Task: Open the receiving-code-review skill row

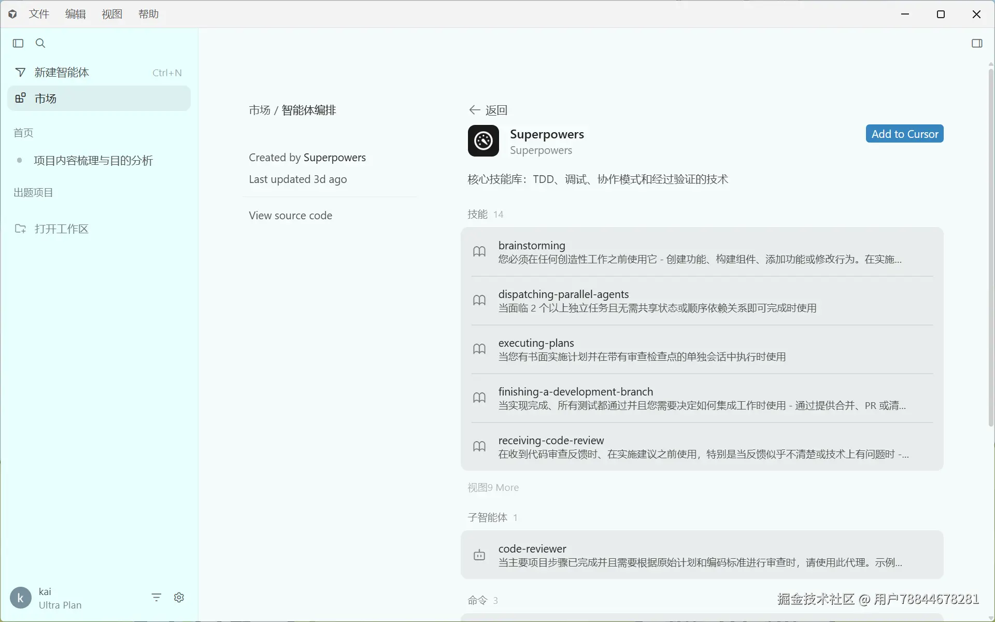Action: 702,447
